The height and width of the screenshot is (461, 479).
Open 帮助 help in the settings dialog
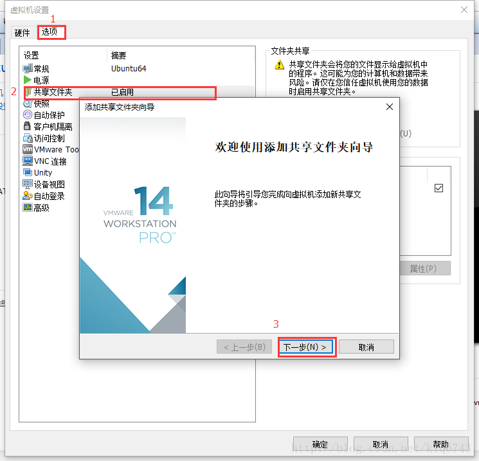(x=440, y=444)
